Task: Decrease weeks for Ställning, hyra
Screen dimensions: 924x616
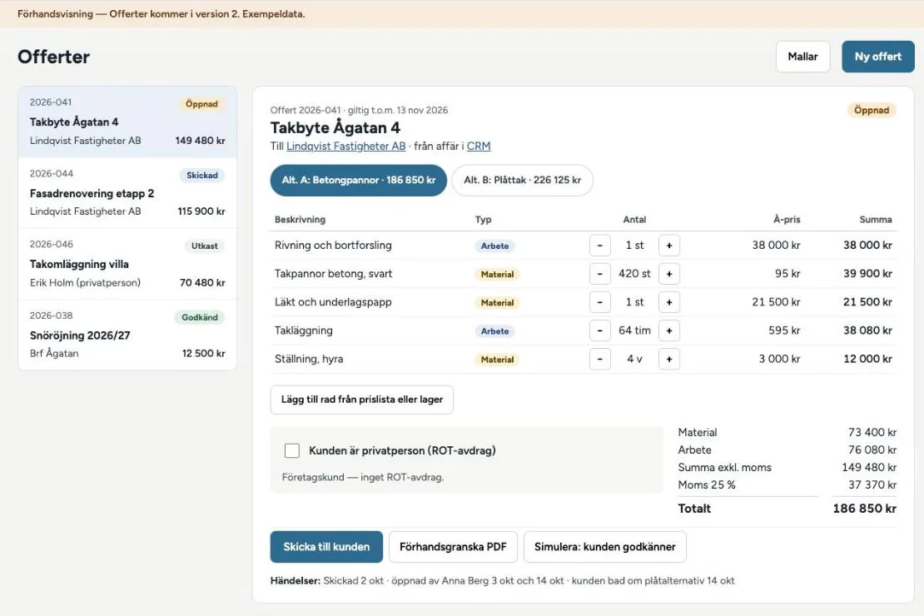Action: (600, 359)
